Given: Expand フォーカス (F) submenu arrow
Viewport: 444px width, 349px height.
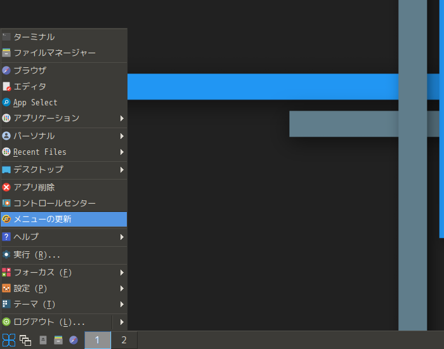Looking at the screenshot, I should [122, 272].
